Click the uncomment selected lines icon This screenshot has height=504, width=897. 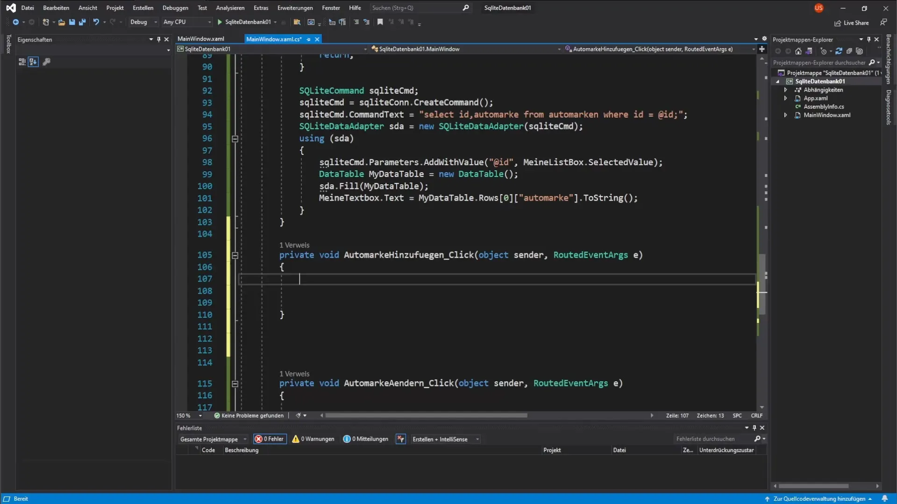[x=366, y=22]
